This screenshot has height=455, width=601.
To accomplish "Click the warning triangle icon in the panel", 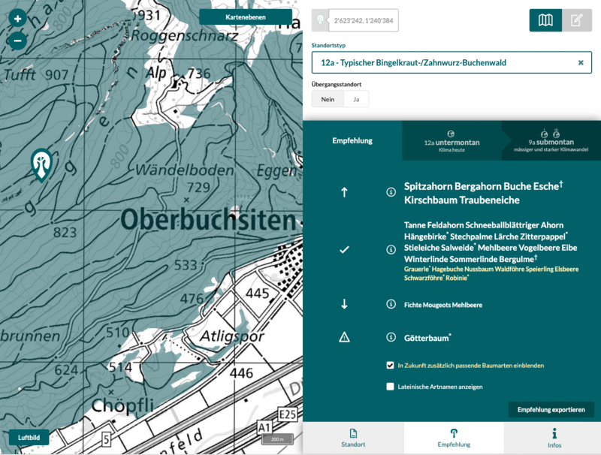I will click(x=344, y=337).
